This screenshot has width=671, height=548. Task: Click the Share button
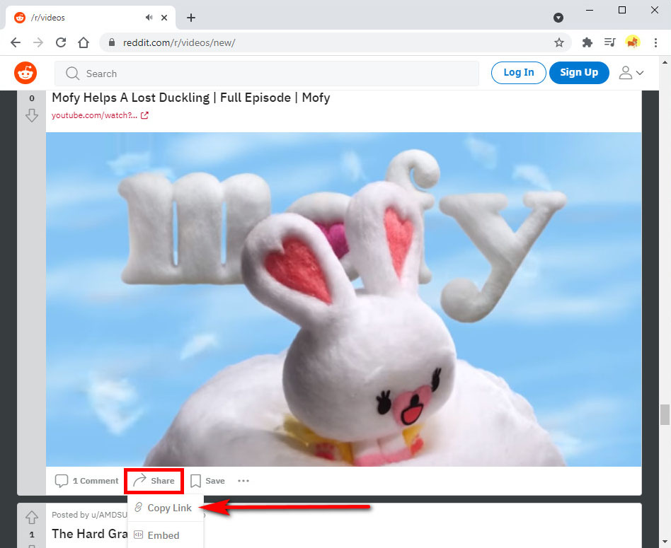(x=154, y=481)
